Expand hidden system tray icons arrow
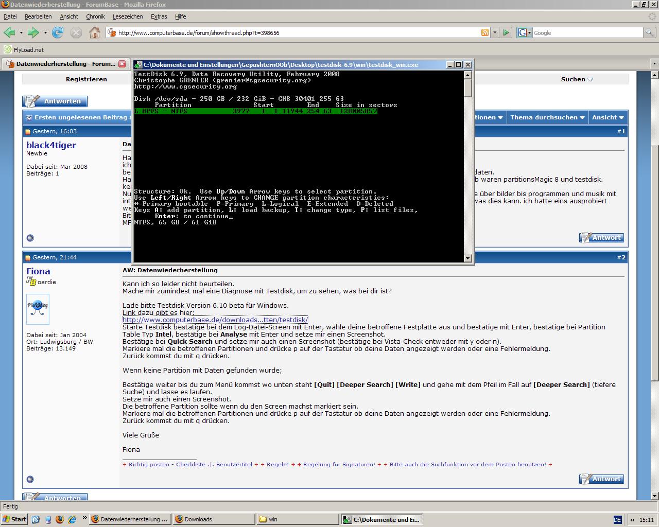This screenshot has height=527, width=659. [x=633, y=520]
